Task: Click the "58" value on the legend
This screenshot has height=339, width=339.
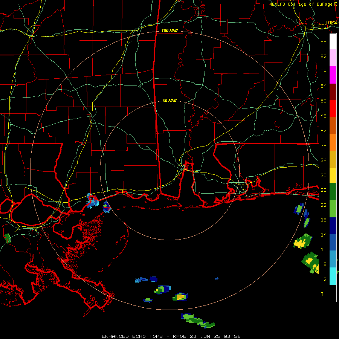Action: [x=324, y=71]
